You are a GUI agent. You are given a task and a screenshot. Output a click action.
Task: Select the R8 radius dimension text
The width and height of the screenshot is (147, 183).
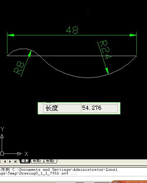pos(19,68)
